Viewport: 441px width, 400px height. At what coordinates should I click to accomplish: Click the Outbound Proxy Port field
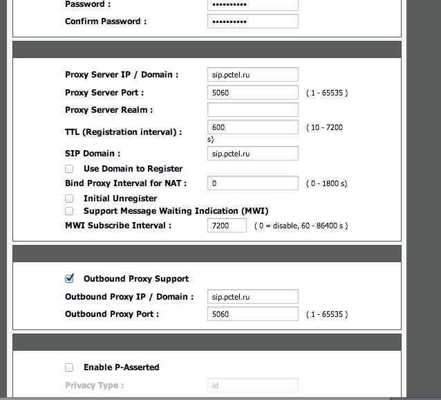pyautogui.click(x=252, y=314)
